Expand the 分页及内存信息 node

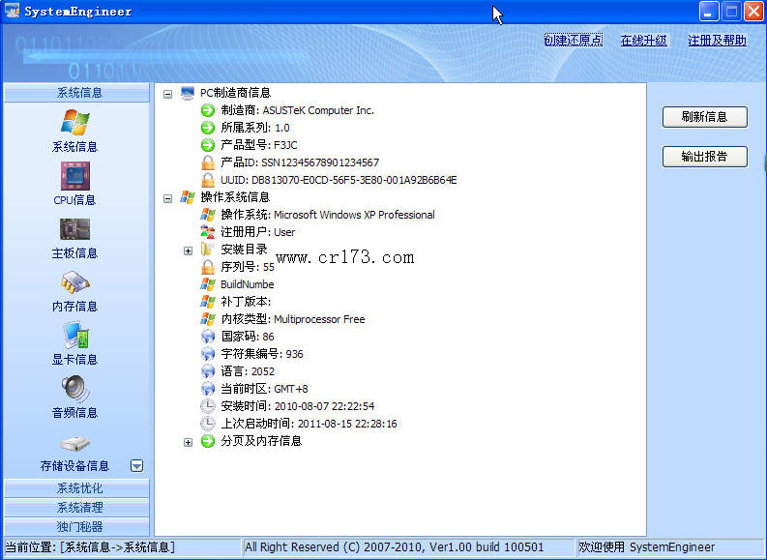pos(189,442)
